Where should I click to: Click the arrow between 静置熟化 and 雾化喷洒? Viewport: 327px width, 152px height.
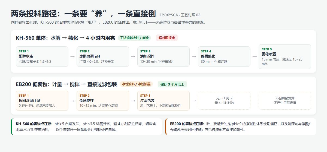pyautogui.click(x=255, y=56)
